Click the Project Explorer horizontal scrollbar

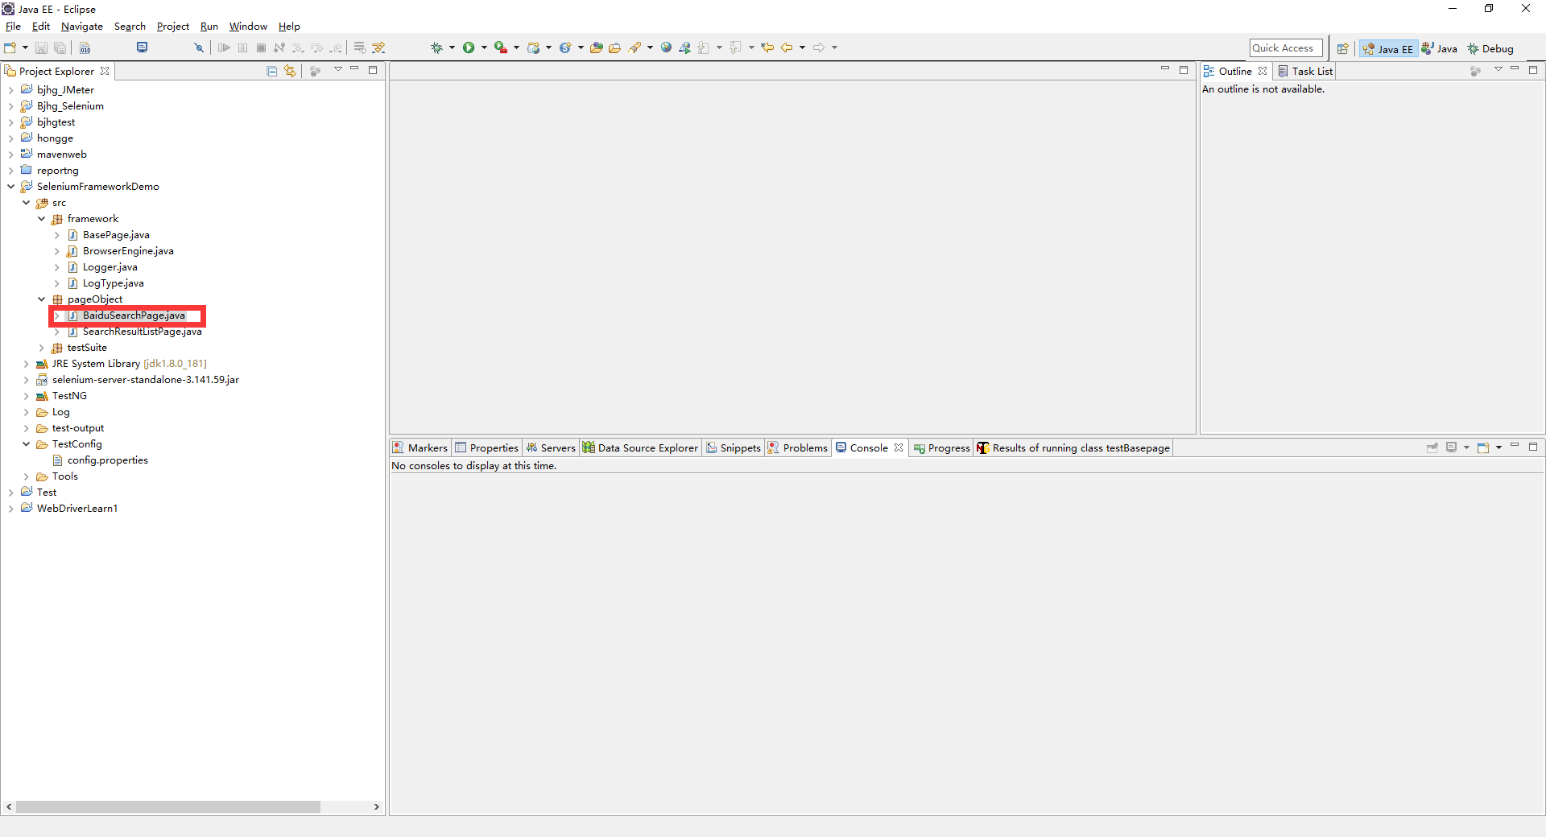[167, 806]
